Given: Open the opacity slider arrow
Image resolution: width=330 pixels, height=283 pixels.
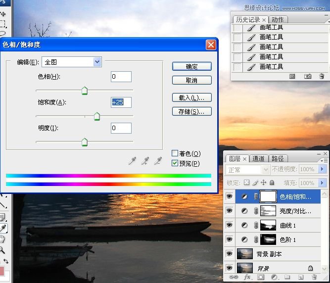Looking at the screenshot, I should coord(322,169).
